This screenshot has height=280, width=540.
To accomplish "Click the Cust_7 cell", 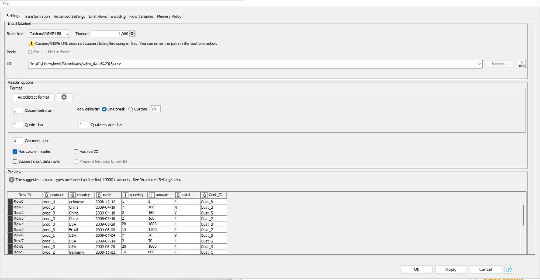I will [x=213, y=230].
